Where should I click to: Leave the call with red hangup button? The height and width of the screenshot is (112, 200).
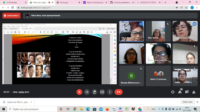(x=118, y=92)
